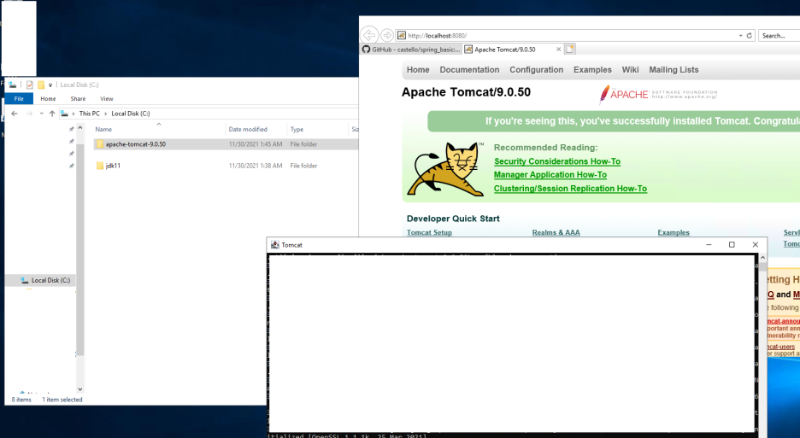This screenshot has height=438, width=800.
Task: Open Manager Application How-To link
Action: [x=550, y=175]
